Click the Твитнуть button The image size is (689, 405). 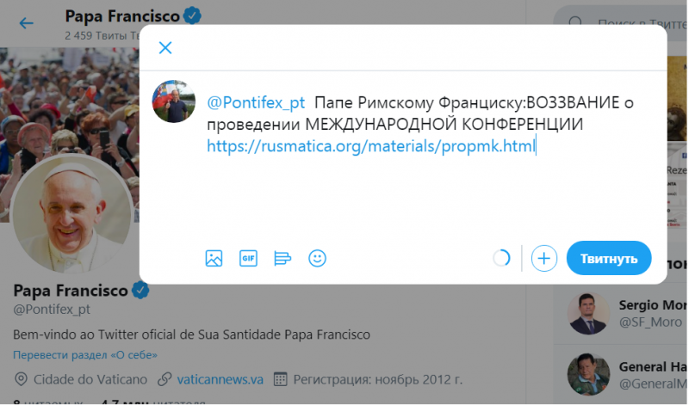click(x=609, y=259)
